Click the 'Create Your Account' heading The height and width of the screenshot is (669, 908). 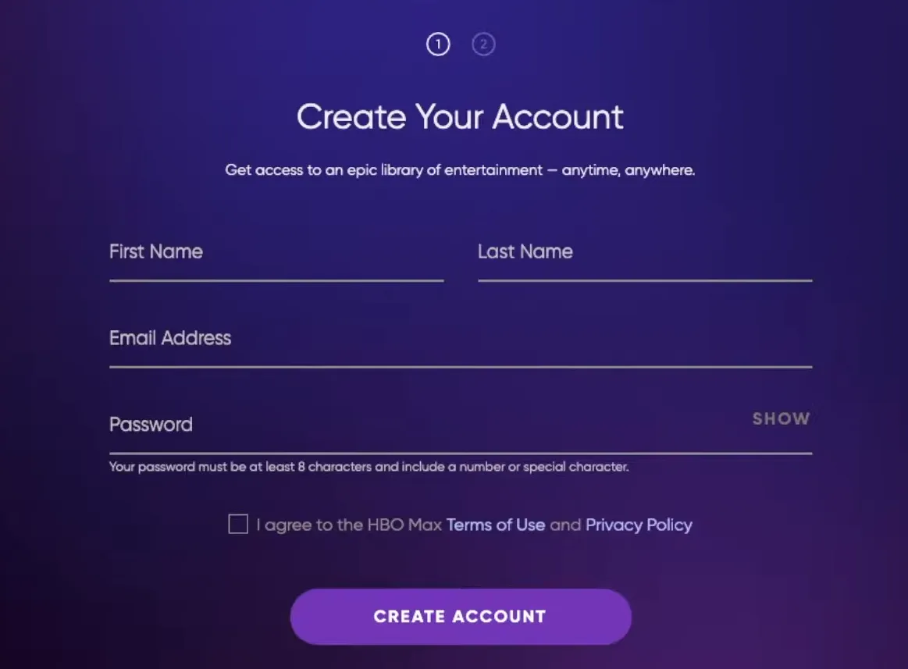pyautogui.click(x=461, y=117)
